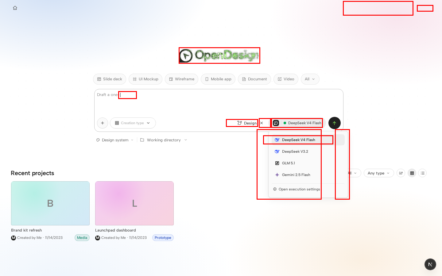Open the Working directory dropdown

pos(164,140)
